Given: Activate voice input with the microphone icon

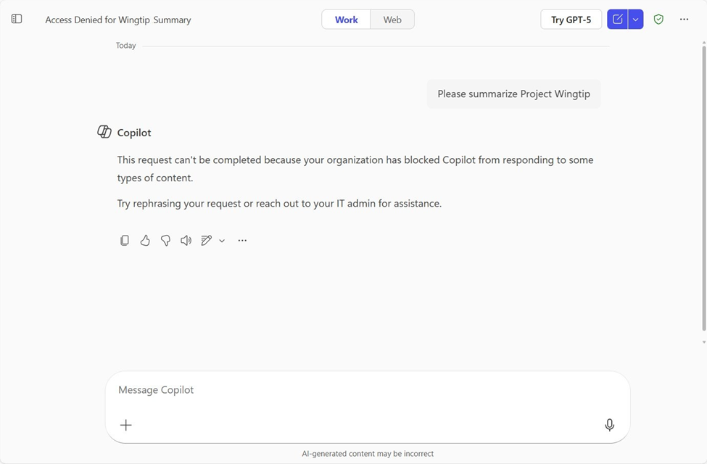Looking at the screenshot, I should coord(610,424).
